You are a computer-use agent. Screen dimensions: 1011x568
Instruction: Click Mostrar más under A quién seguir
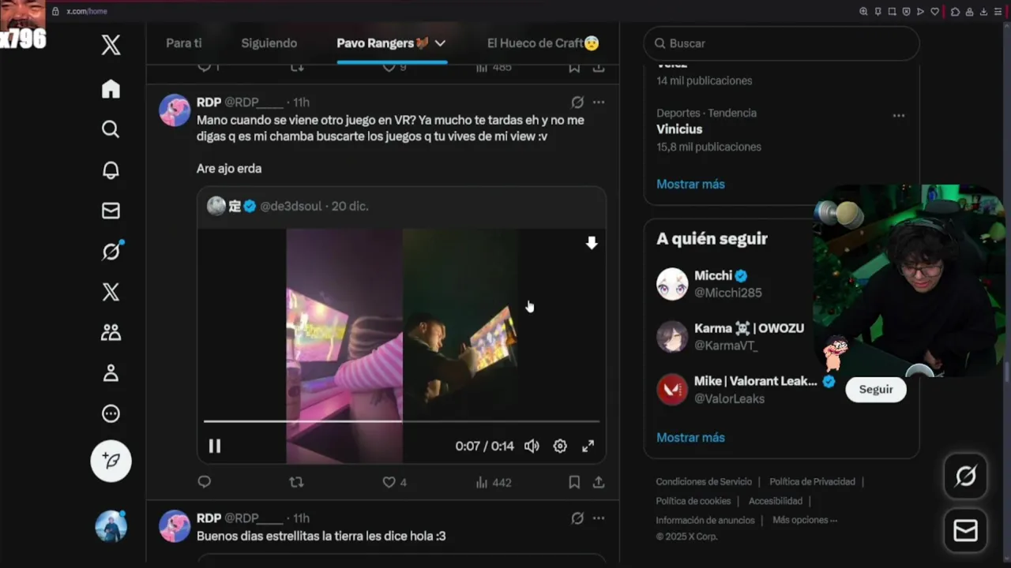690,438
